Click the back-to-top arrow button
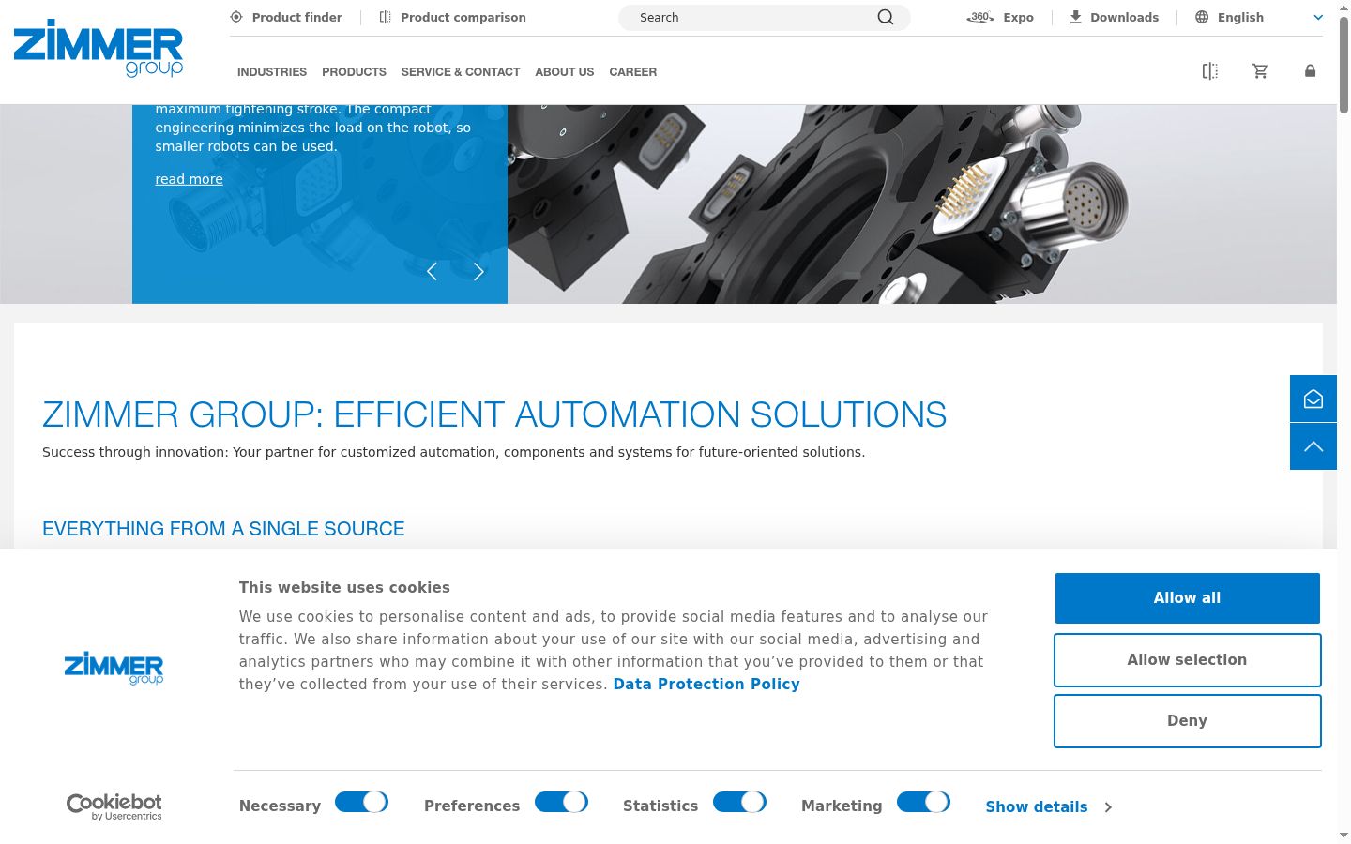 (1313, 446)
